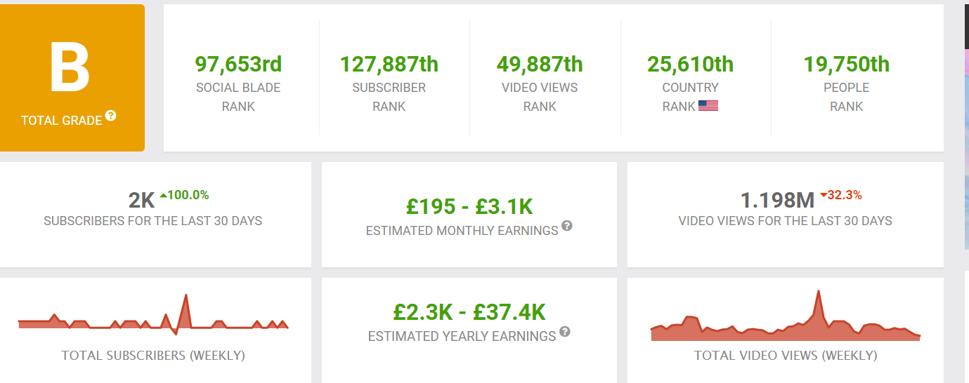Click the 25,610th country rank value
The height and width of the screenshot is (383, 969).
pyautogui.click(x=690, y=65)
